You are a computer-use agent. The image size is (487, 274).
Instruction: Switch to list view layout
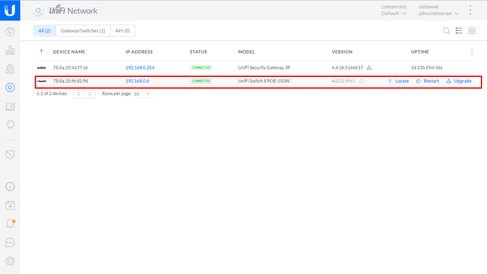click(459, 31)
